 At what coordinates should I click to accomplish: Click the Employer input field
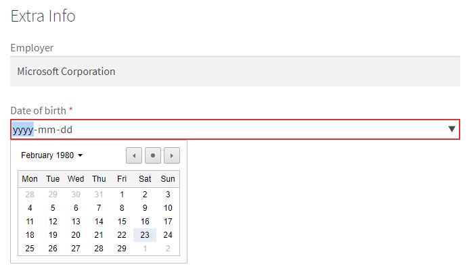click(235, 72)
